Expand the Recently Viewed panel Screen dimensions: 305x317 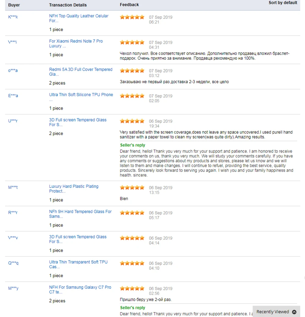pyautogui.click(x=273, y=312)
